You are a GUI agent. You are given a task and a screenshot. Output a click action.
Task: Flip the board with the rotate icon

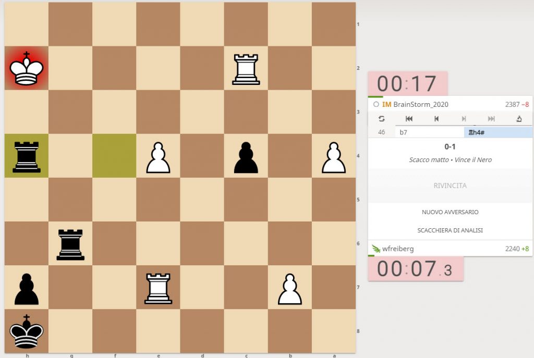point(381,119)
